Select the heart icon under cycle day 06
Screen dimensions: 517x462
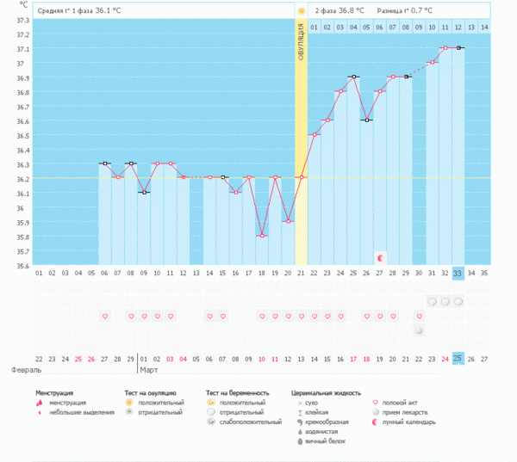105,317
